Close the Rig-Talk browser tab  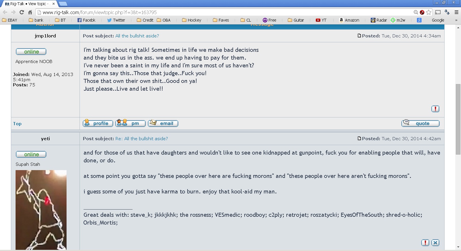[54, 4]
